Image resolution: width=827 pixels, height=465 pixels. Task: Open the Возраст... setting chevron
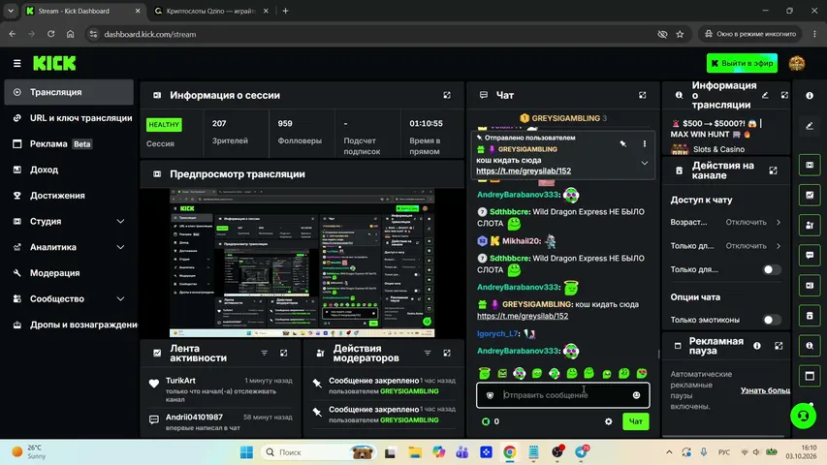tap(779, 223)
